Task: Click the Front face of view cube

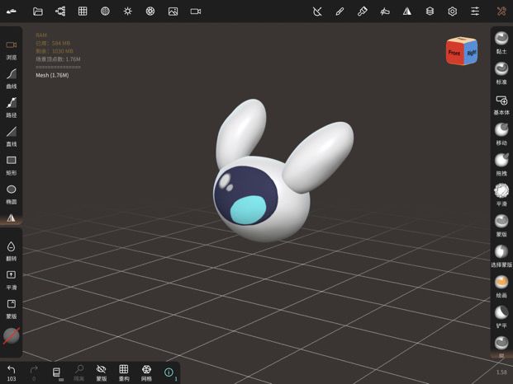Action: point(454,52)
